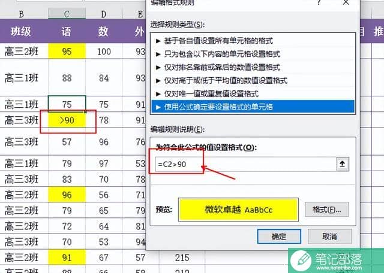384x273 pixels.
Task: Select rule type 使用公式确定要设置格式的单元格
Action: coord(253,107)
